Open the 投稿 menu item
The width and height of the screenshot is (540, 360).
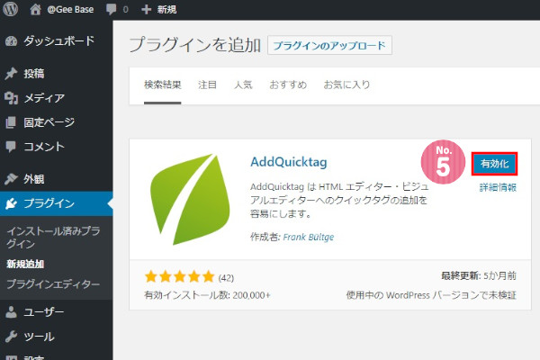pyautogui.click(x=34, y=74)
